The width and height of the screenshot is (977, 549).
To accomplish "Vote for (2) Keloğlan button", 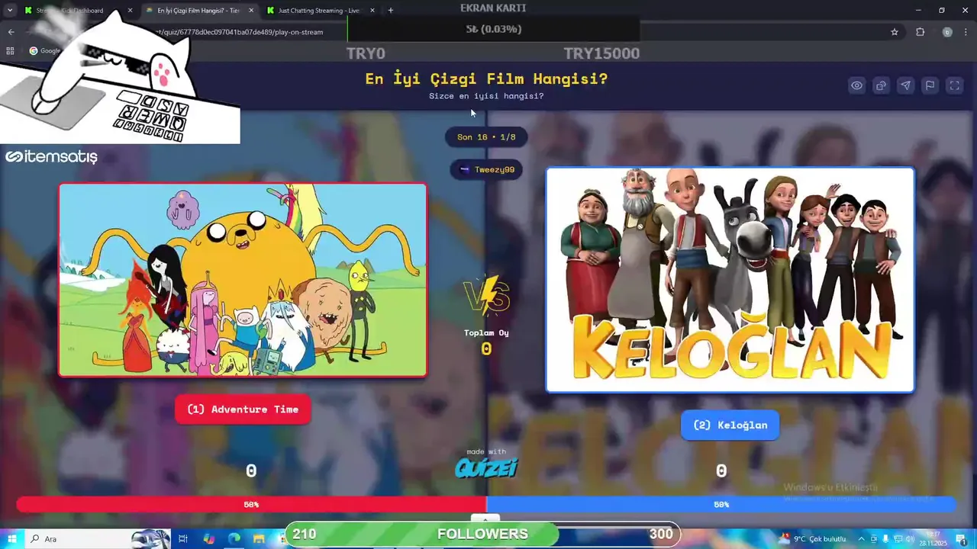I will tap(730, 425).
